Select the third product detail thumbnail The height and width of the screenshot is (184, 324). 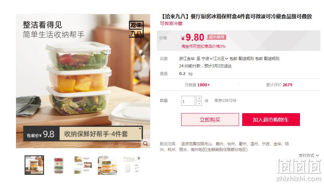[x=83, y=165]
